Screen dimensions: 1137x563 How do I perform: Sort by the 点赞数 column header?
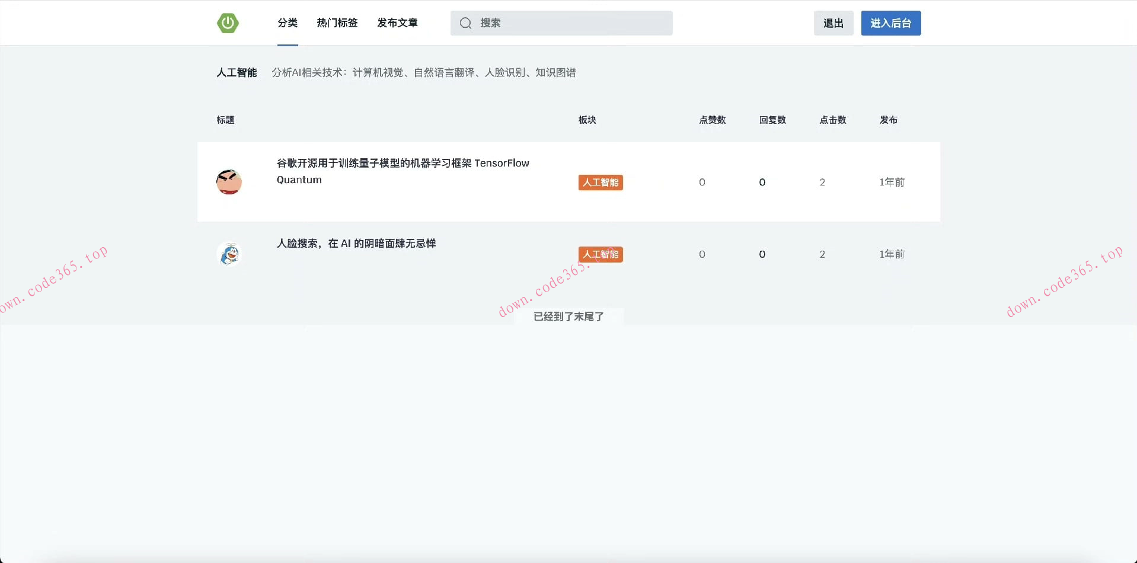point(713,120)
